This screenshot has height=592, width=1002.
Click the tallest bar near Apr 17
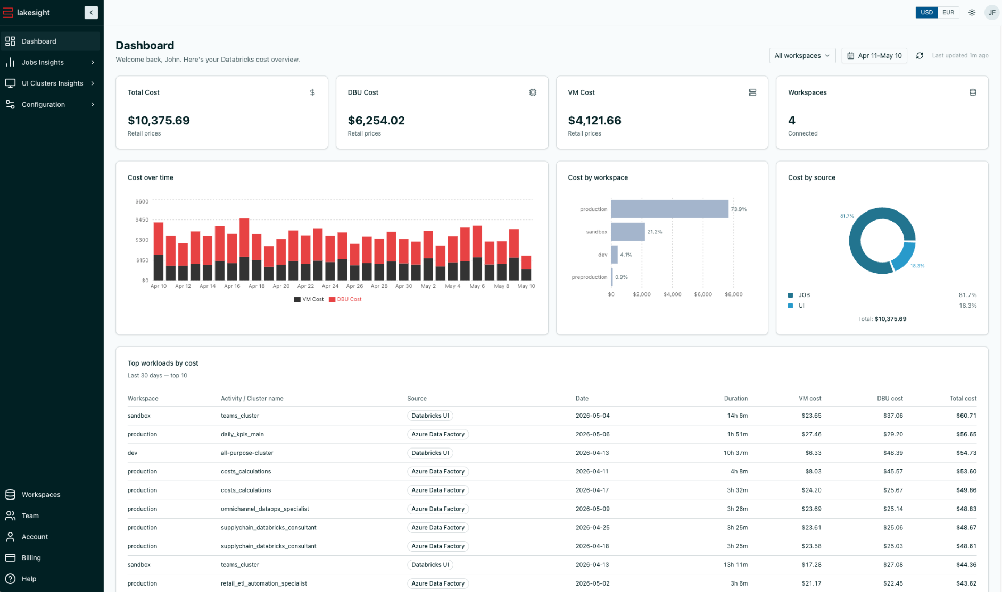244,249
